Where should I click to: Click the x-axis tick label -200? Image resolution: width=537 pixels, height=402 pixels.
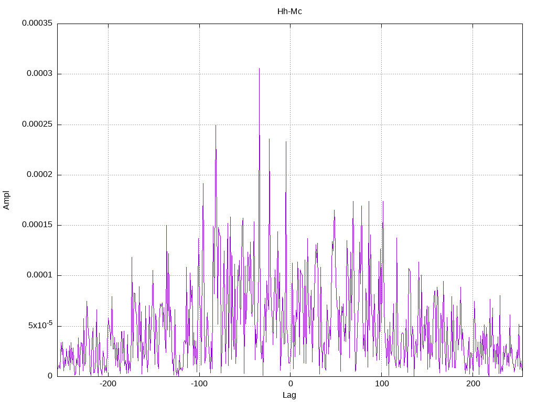(x=108, y=384)
